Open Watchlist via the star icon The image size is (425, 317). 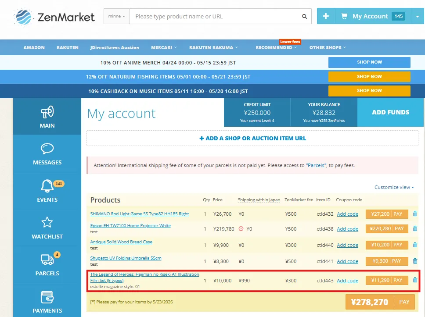click(x=47, y=222)
